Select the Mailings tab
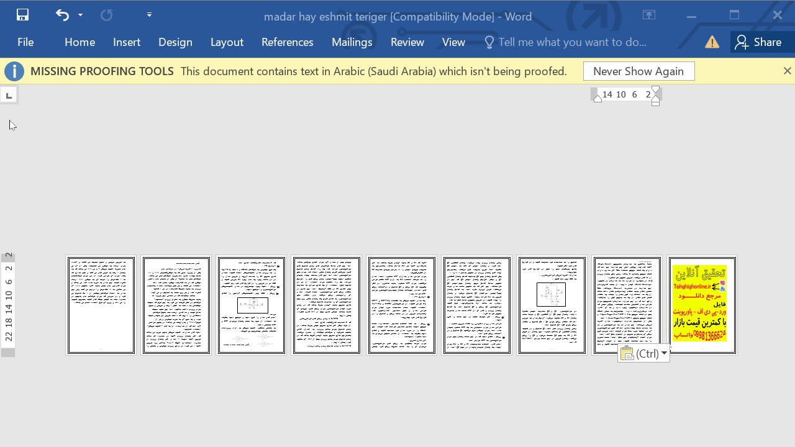Image resolution: width=795 pixels, height=447 pixels. click(x=352, y=42)
